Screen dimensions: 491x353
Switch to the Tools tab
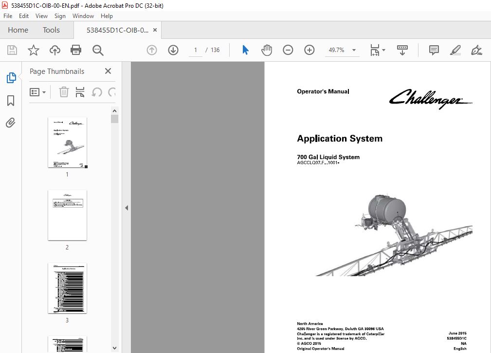(x=51, y=30)
